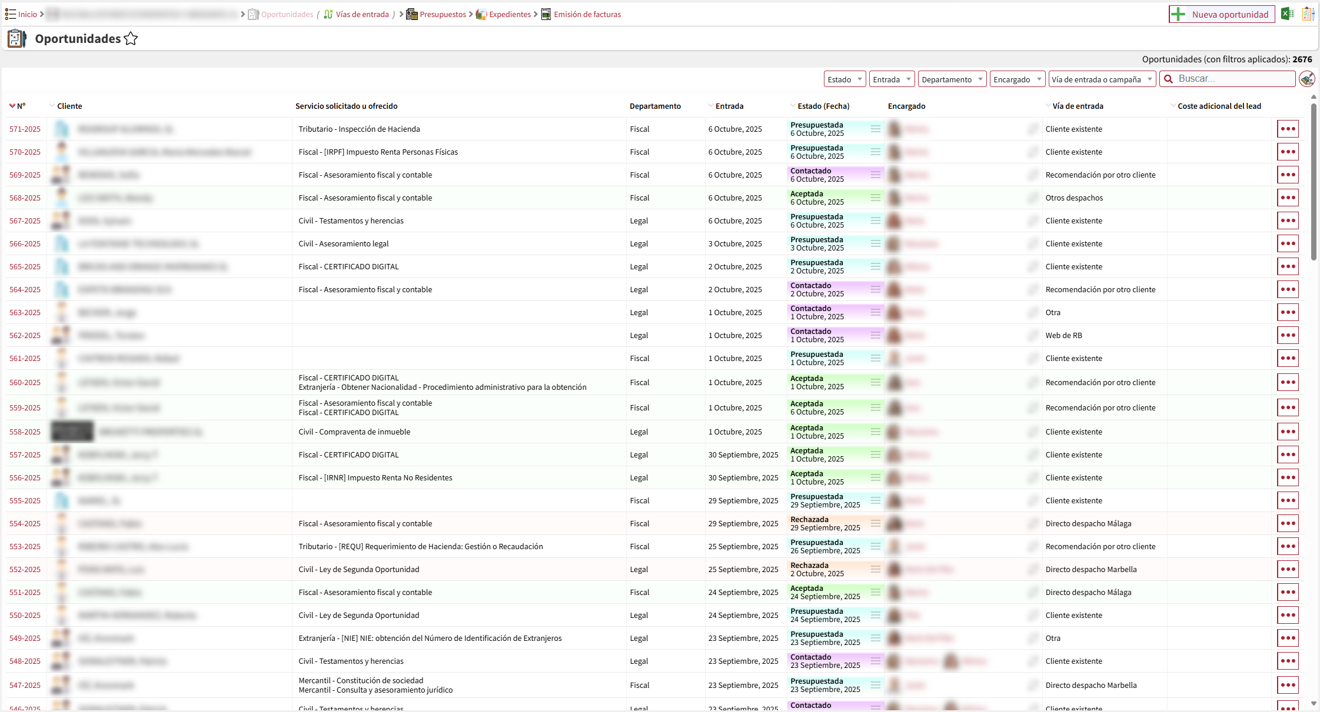Export the list with the Excel icon
This screenshot has width=1320, height=712.
[x=1288, y=14]
